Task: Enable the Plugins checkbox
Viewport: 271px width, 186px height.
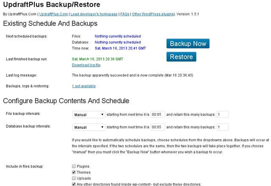Action: (74, 166)
